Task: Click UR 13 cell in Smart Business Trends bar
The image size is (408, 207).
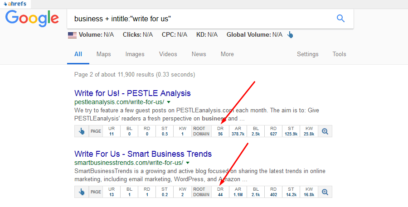Action: click(x=112, y=192)
